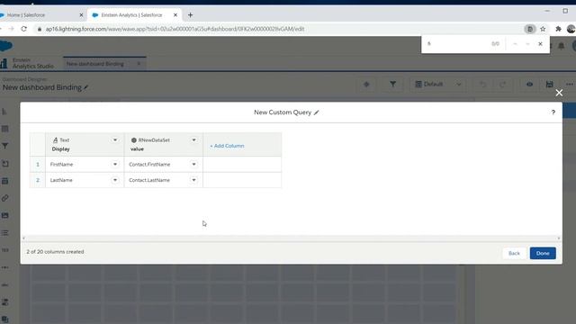Click the dataset icon beside RNewDataSet
This screenshot has width=576, height=324.
(134, 140)
